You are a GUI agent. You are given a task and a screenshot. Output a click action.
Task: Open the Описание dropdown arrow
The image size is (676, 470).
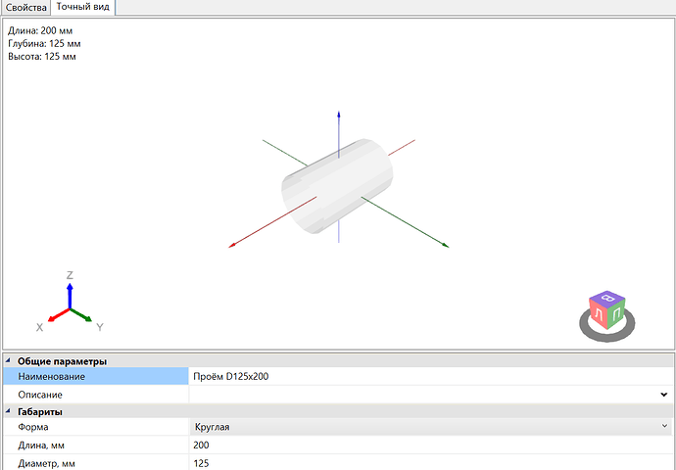pyautogui.click(x=664, y=395)
